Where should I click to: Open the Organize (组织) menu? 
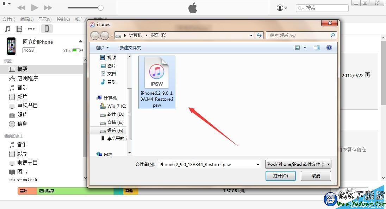(x=102, y=48)
